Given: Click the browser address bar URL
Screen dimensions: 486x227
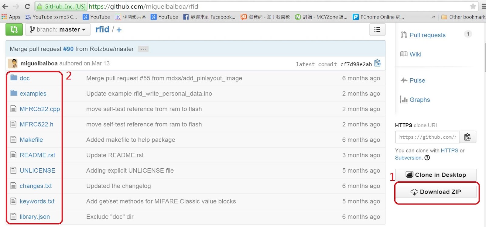Looking at the screenshot, I should pyautogui.click(x=143, y=6).
